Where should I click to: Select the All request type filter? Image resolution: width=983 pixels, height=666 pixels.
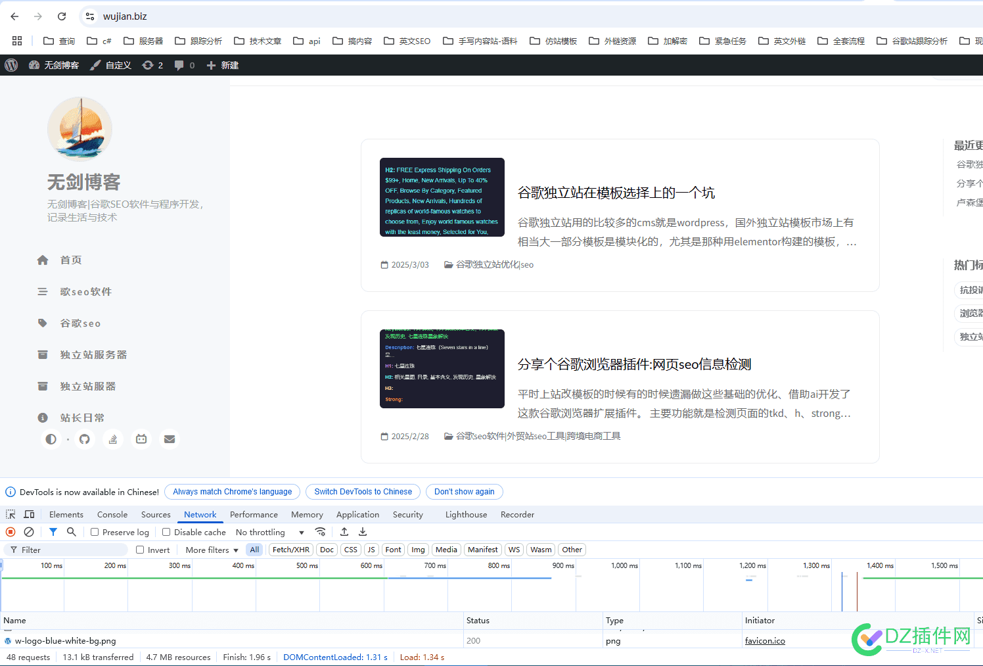pyautogui.click(x=255, y=550)
